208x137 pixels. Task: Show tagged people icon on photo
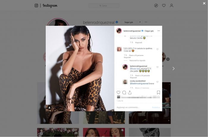point(49,107)
